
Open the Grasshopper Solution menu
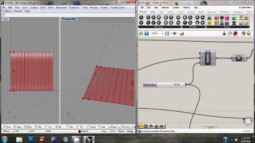tap(176, 8)
